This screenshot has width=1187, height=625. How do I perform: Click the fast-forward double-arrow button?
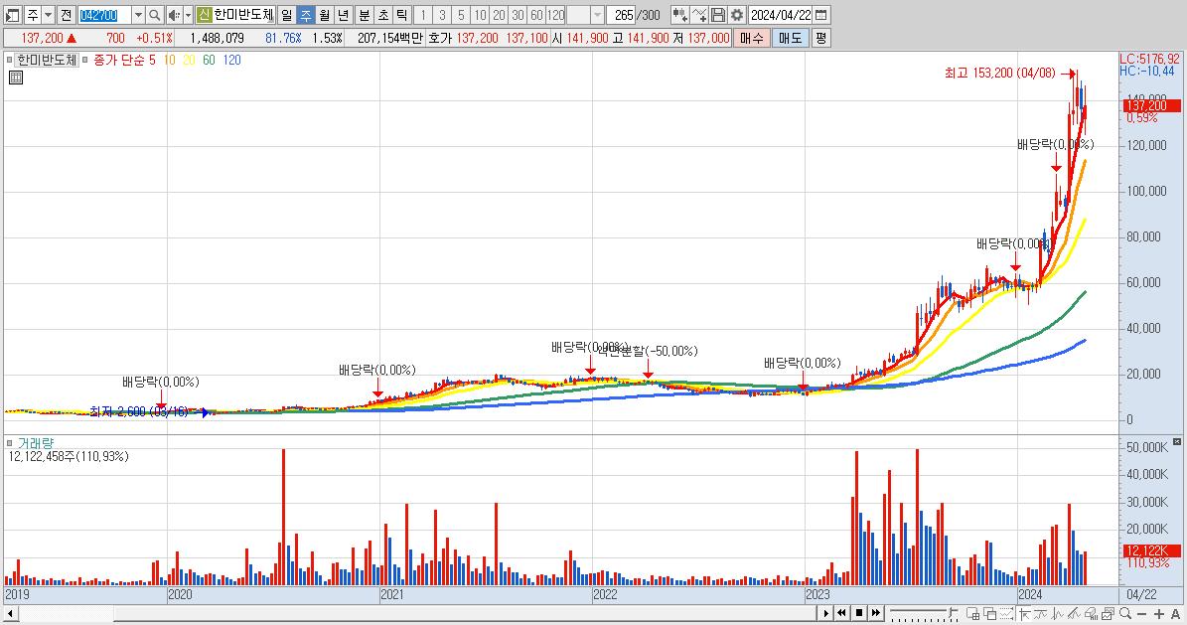[876, 613]
